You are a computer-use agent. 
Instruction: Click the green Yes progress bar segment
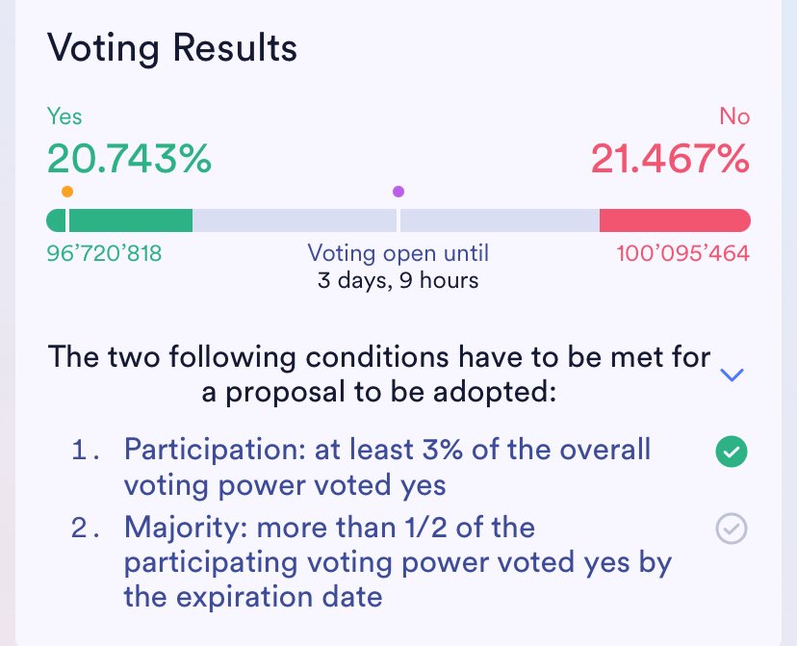(x=130, y=220)
